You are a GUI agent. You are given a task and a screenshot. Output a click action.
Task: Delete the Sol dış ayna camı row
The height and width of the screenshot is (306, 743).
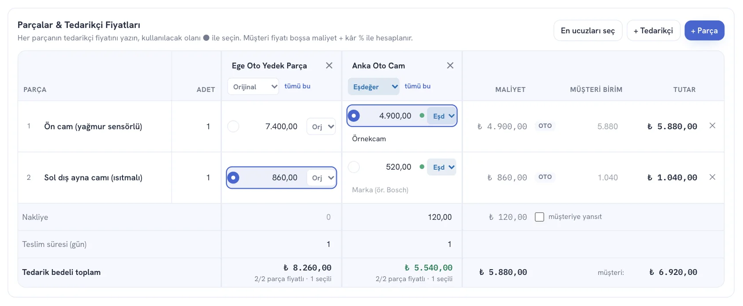(x=712, y=177)
